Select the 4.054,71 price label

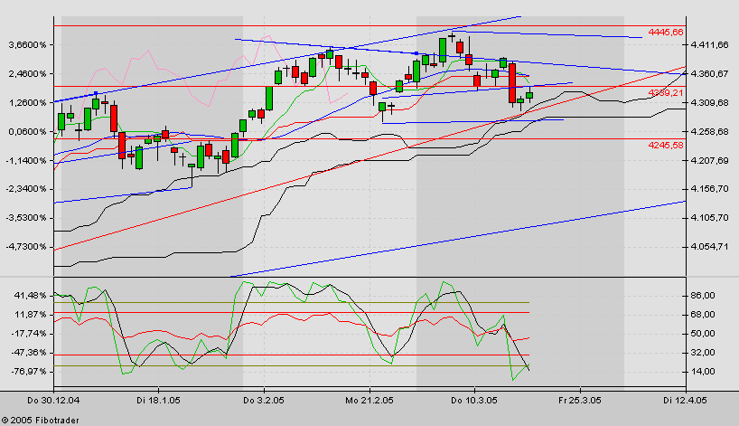coord(709,246)
